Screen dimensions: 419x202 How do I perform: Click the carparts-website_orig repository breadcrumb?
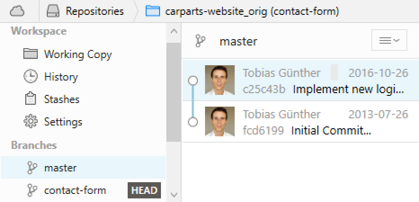click(x=252, y=11)
